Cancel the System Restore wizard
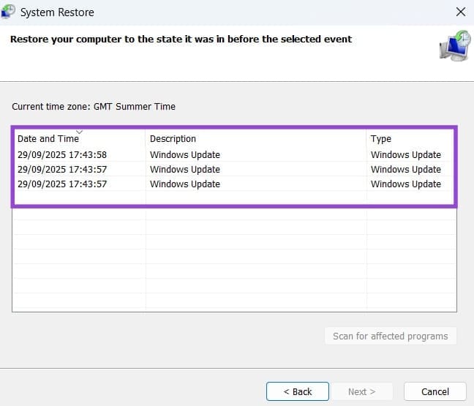 [x=435, y=391]
